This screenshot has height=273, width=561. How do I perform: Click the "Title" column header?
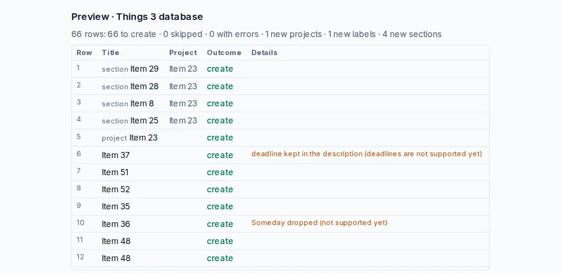[x=111, y=53]
